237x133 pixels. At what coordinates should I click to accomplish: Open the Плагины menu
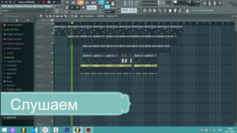tap(19, 6)
